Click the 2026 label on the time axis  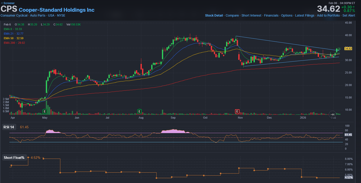(x=303, y=118)
